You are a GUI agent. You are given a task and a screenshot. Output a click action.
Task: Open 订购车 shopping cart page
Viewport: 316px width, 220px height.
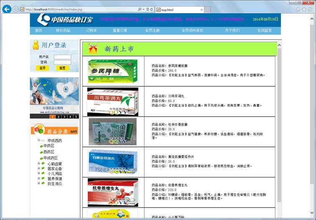click(x=92, y=30)
